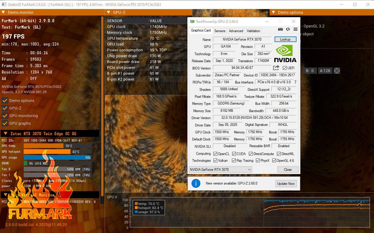Click the blue GPU usage bar
374x233 pixels.
tap(57, 157)
